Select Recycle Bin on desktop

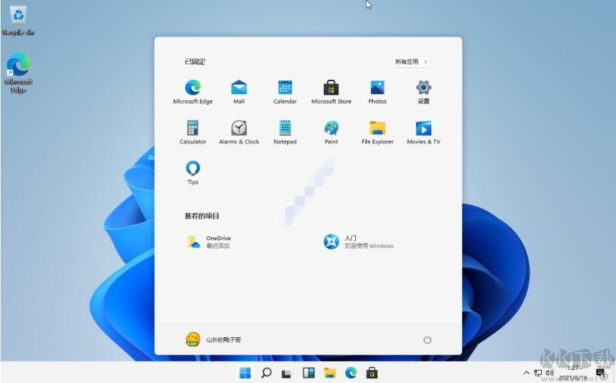(18, 20)
